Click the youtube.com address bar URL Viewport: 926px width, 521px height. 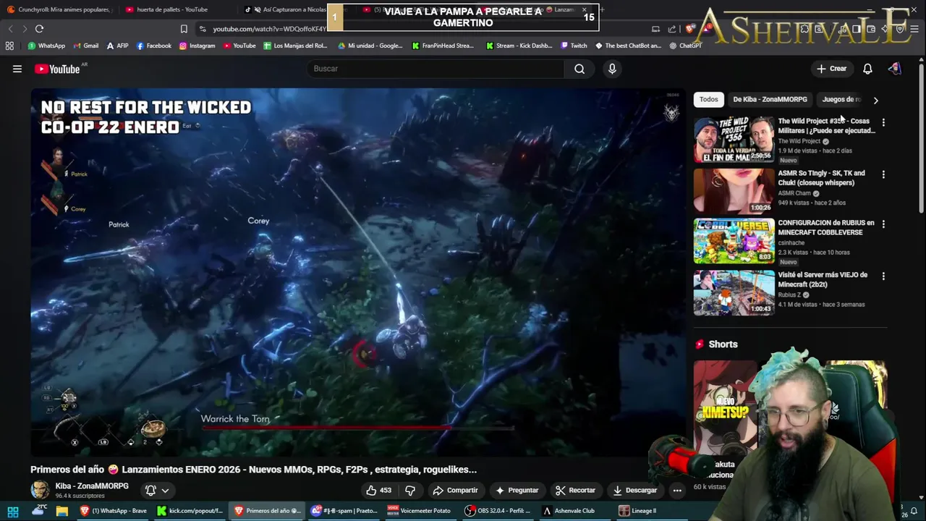[269, 29]
